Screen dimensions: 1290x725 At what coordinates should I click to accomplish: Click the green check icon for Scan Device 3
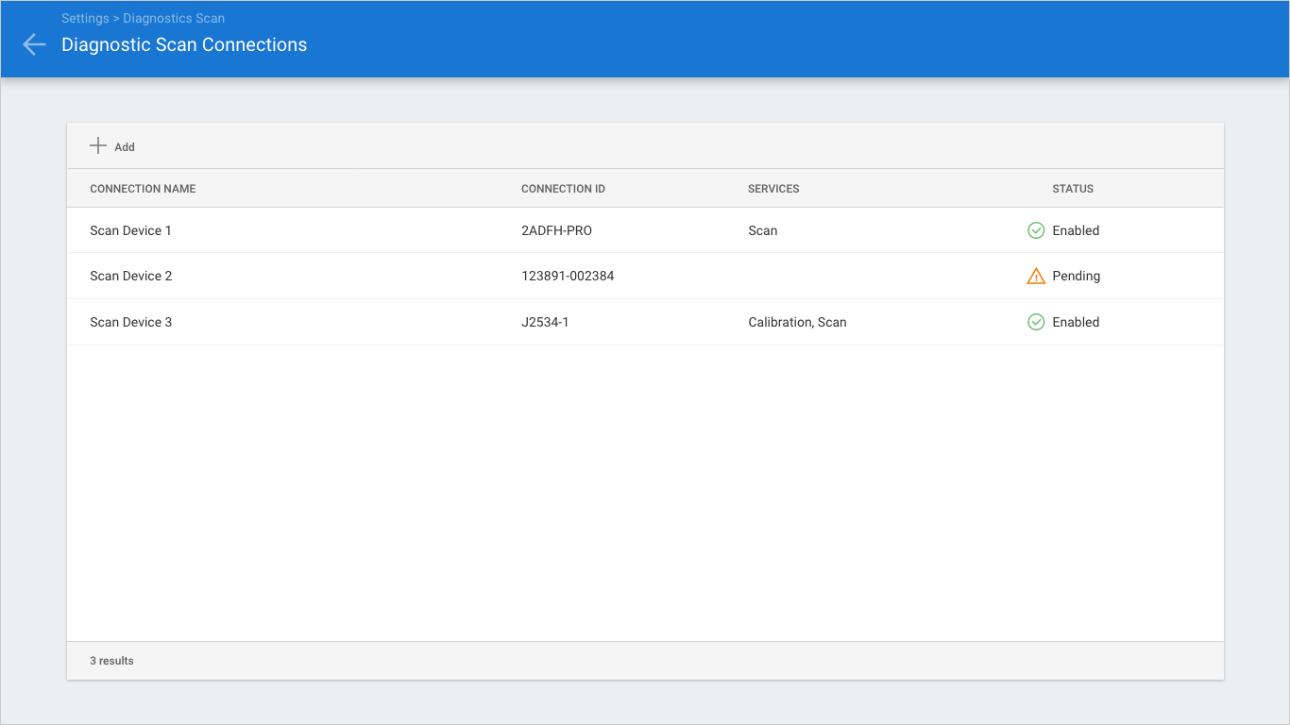click(x=1036, y=322)
